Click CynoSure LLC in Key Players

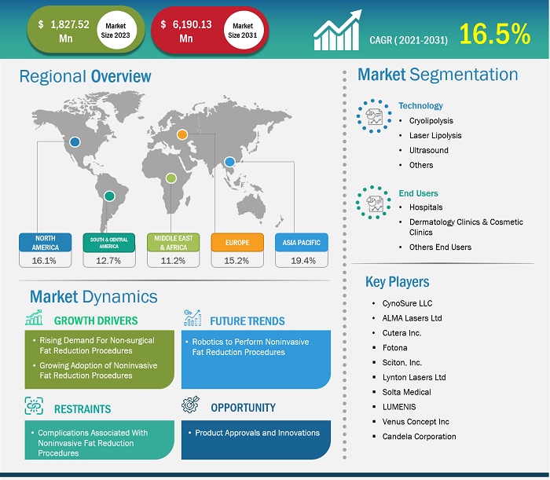coord(407,303)
